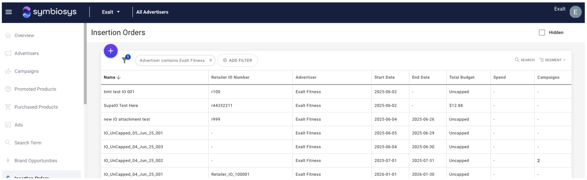This screenshot has height=180, width=587.
Task: Open the Campaigns menu item
Action: 26,71
